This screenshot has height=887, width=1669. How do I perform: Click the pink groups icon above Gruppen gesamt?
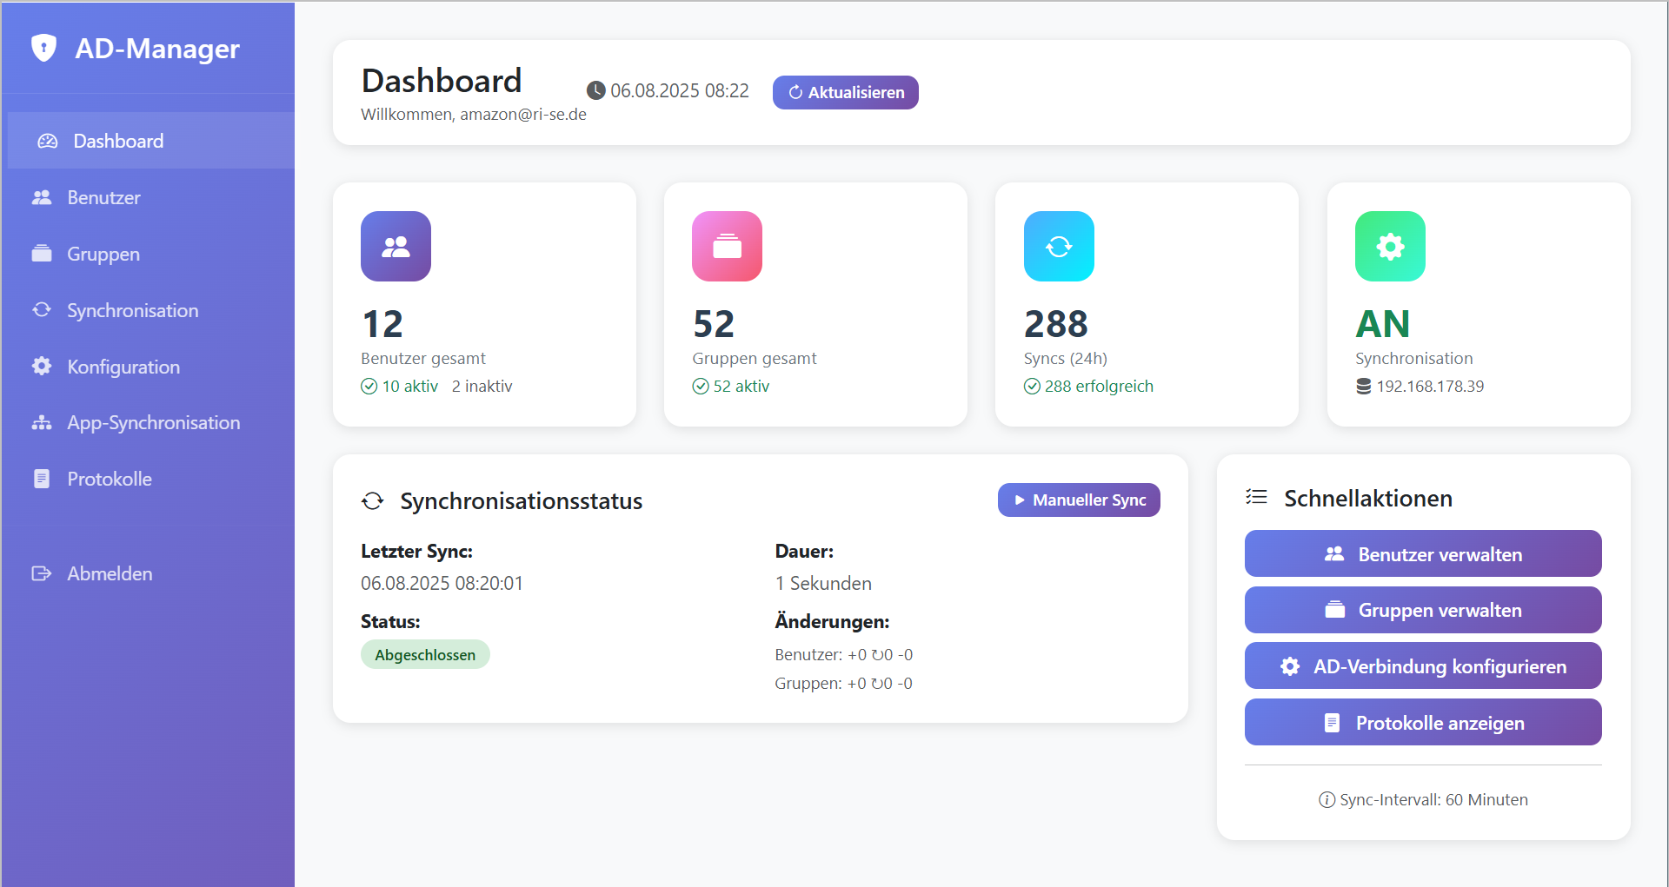pyautogui.click(x=727, y=247)
